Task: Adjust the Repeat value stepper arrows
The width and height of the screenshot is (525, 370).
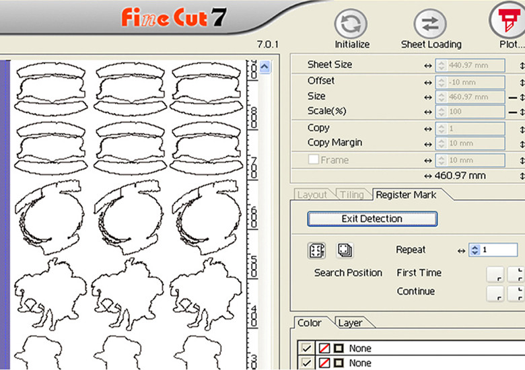Action: pos(475,250)
